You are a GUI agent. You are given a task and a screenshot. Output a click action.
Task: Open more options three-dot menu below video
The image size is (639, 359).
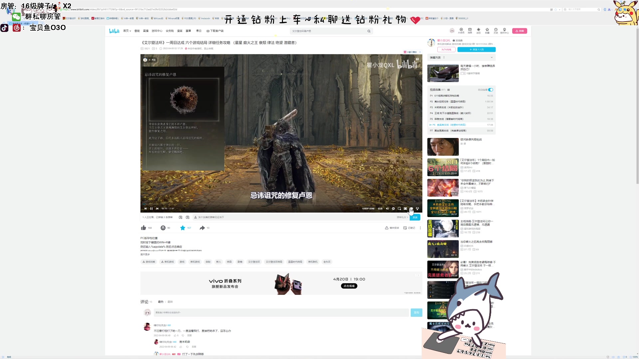420,228
